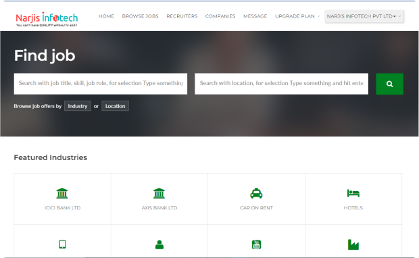Expand the UPGRADE PLAN dropdown
Viewport: 419px width, 258px height.
point(297,16)
